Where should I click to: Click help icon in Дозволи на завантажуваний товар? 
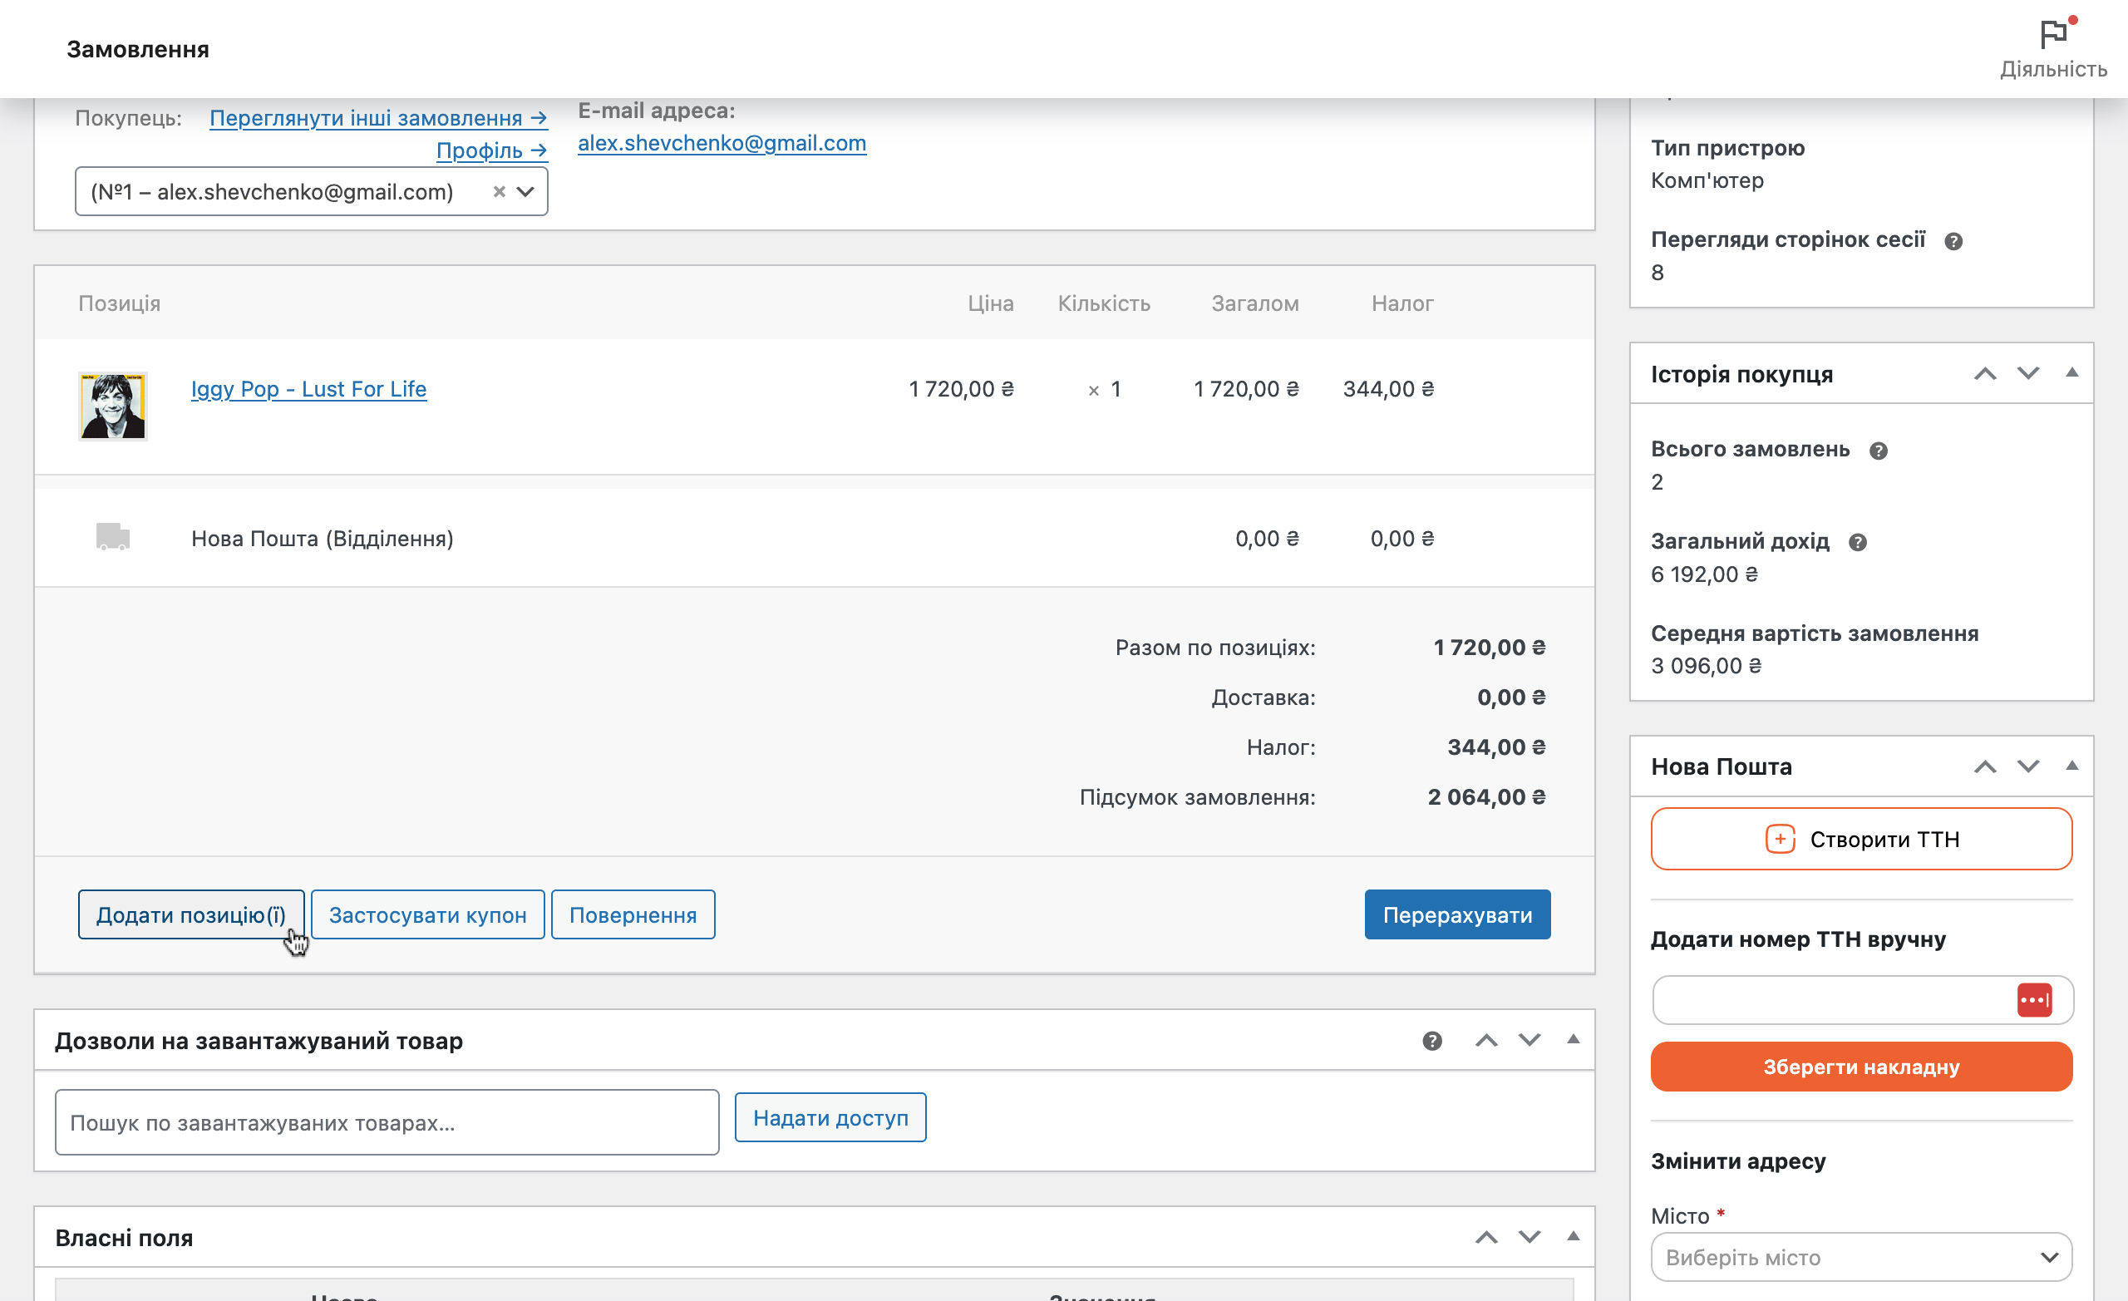click(x=1432, y=1041)
